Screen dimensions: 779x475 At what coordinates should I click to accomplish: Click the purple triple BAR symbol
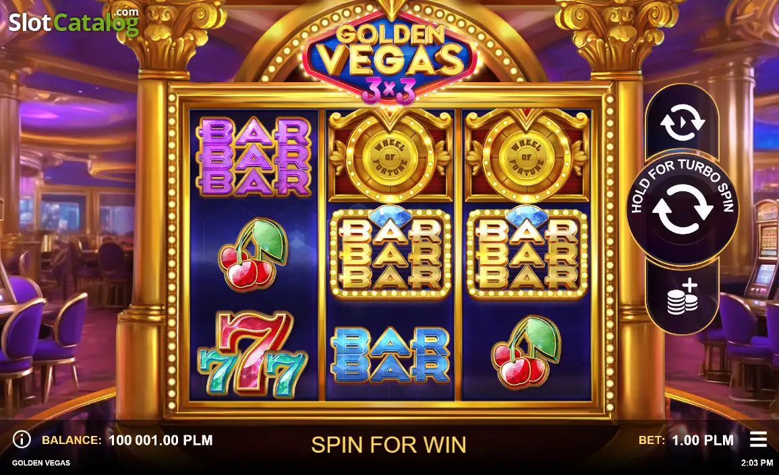pos(254,156)
